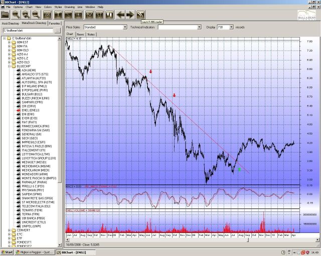The height and width of the screenshot is (256, 321).
Task: Expand the ETF folder
Action: coord(9,238)
